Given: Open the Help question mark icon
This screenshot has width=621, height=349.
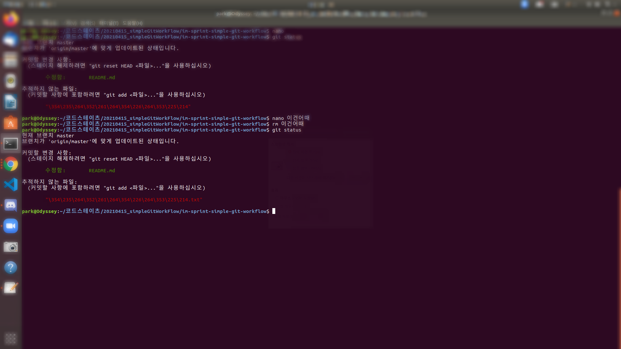Looking at the screenshot, I should click(11, 268).
